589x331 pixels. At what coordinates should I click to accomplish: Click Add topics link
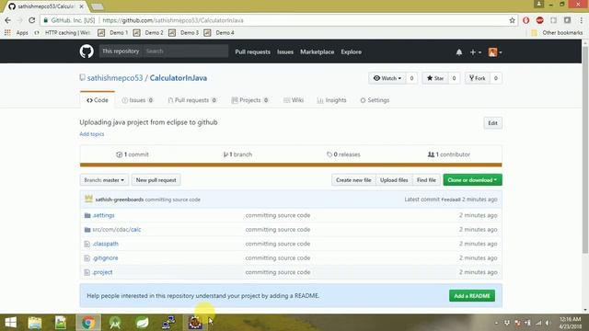[x=92, y=134]
